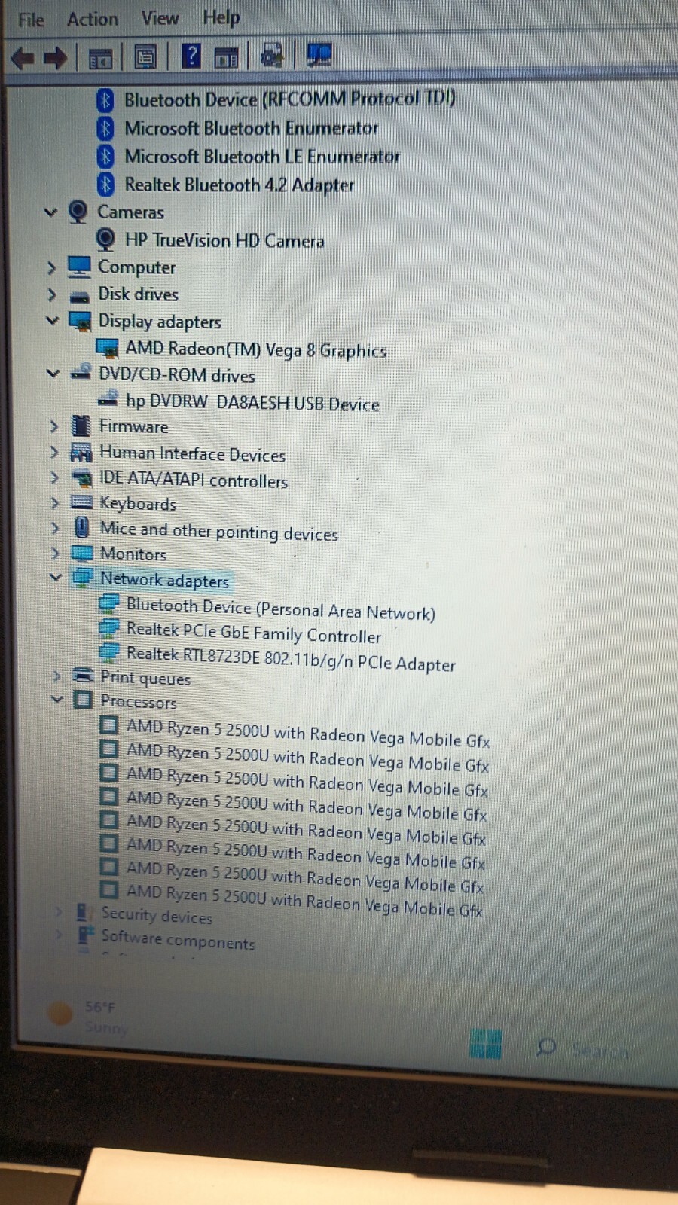Screen dimensions: 678x1205
Task: Select the Network adapters label
Action: pos(164,579)
